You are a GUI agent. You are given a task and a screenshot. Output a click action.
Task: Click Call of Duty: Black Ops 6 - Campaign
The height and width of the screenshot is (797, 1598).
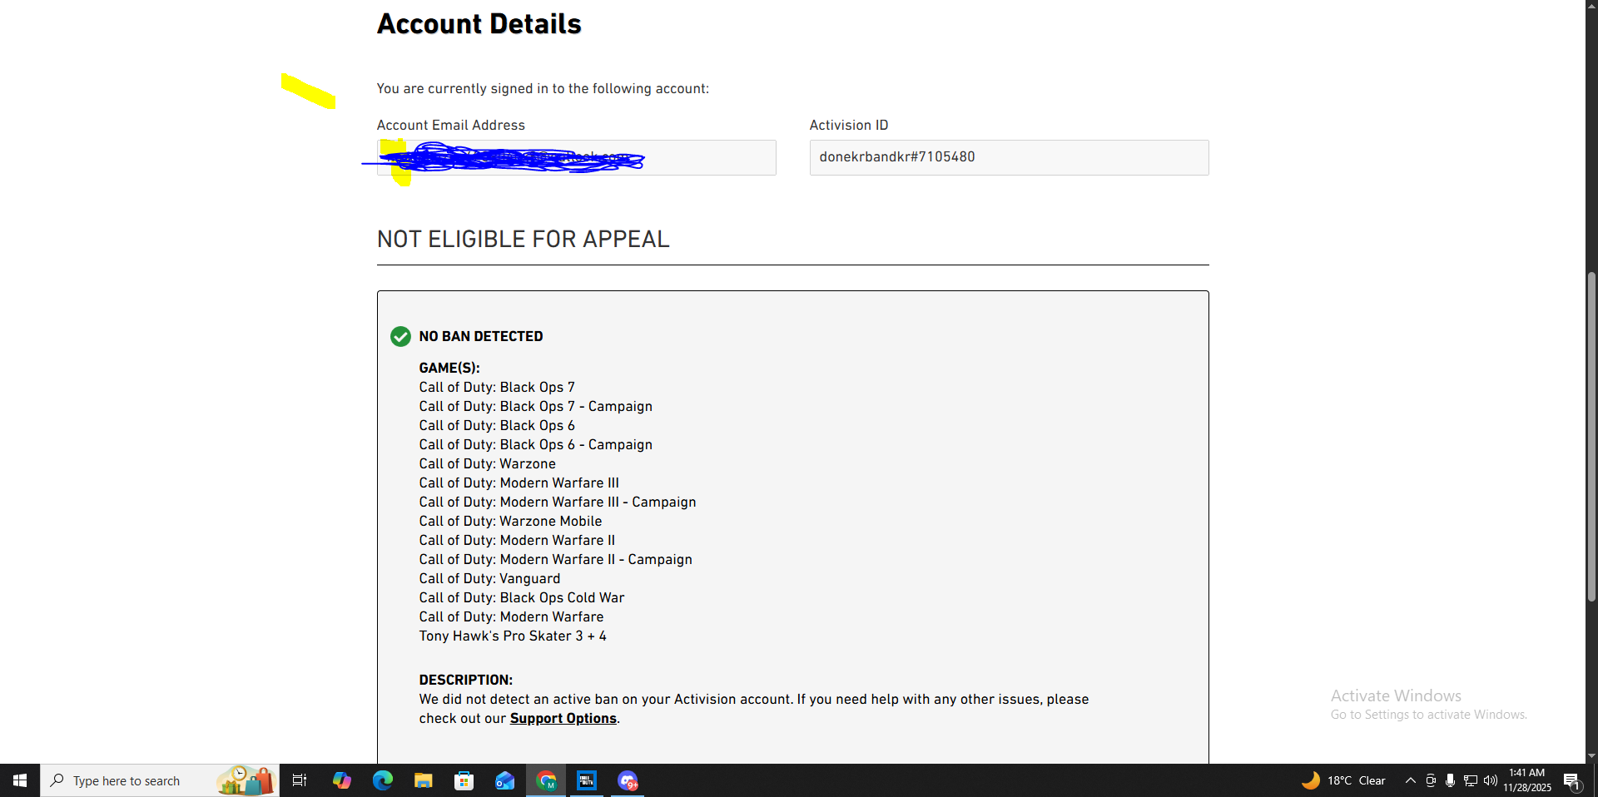(536, 444)
